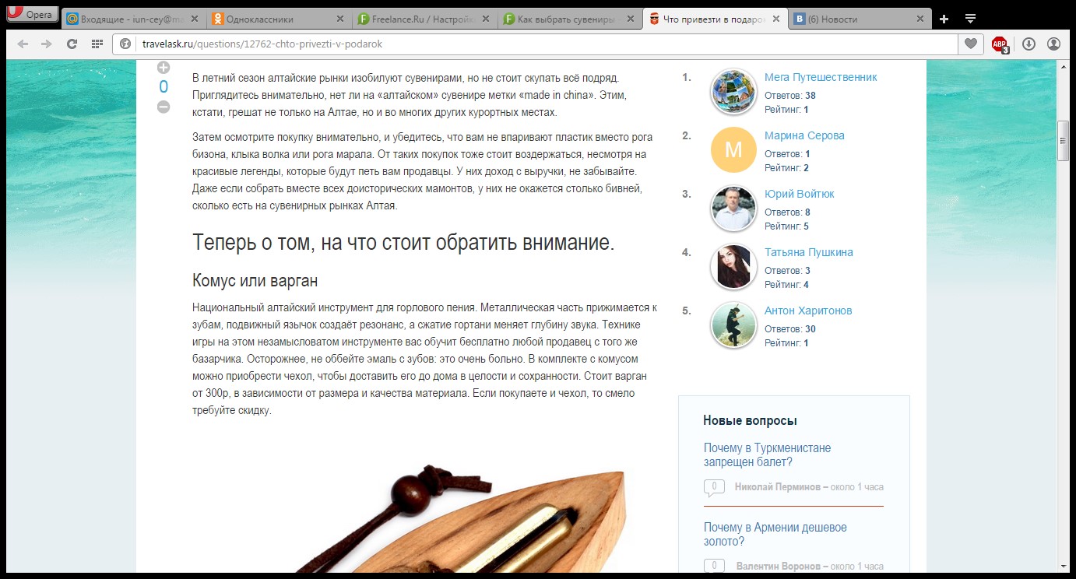1076x579 pixels.
Task: Click scrollbar down arrow
Action: click(x=1062, y=567)
